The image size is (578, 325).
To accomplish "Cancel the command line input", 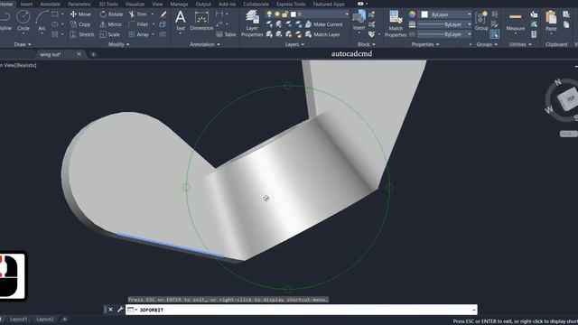I will coord(110,310).
